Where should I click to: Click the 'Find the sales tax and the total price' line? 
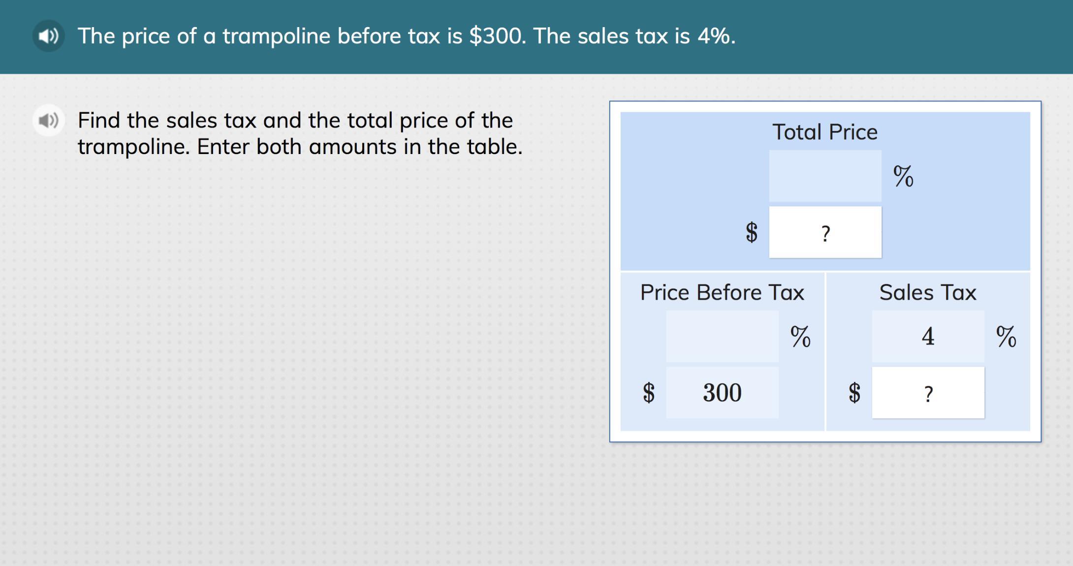click(x=295, y=120)
